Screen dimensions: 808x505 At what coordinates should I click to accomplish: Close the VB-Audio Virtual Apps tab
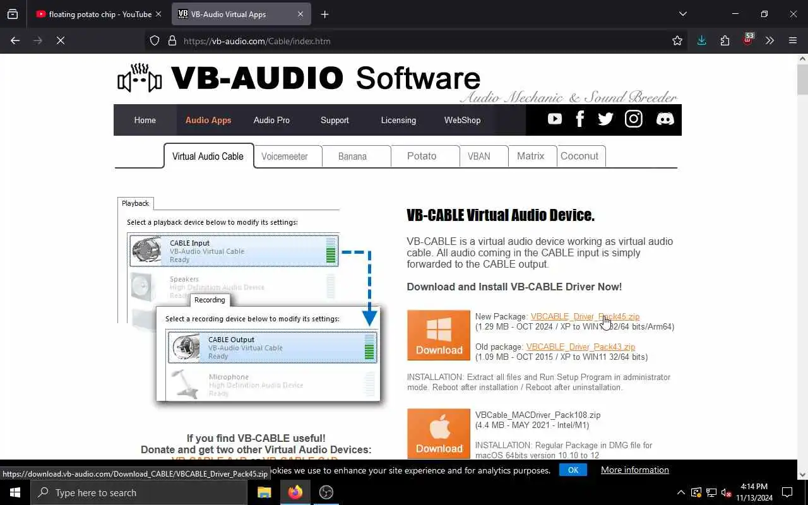click(300, 14)
